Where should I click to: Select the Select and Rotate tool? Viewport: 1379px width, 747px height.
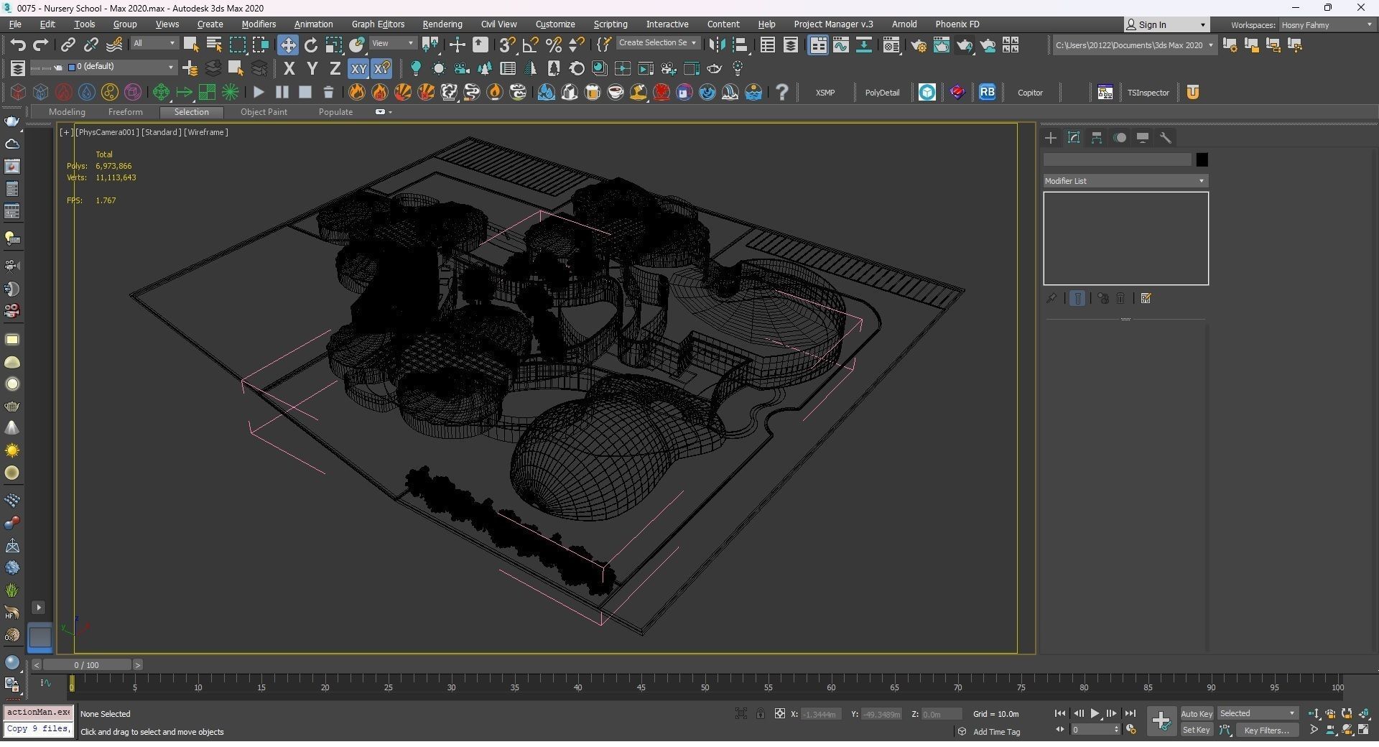[x=311, y=45]
